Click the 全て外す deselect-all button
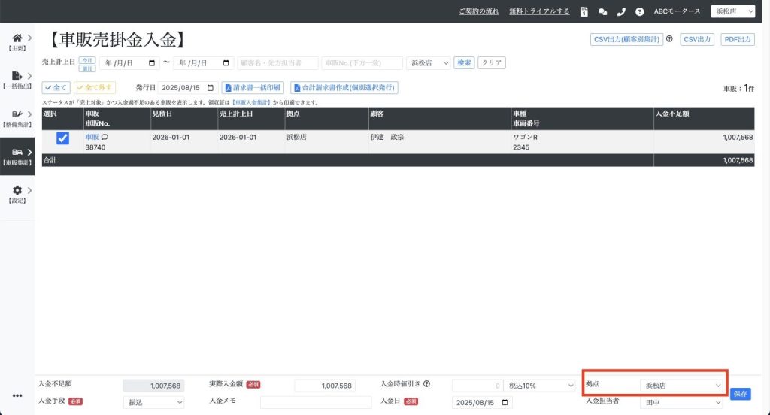 tap(94, 88)
